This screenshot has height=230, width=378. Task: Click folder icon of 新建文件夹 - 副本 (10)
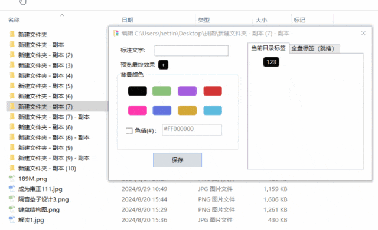click(12, 168)
